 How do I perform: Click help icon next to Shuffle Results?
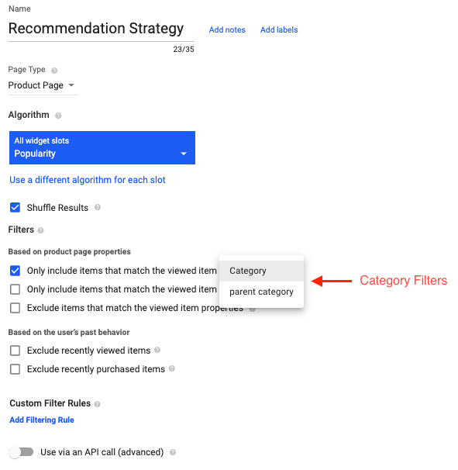[98, 207]
